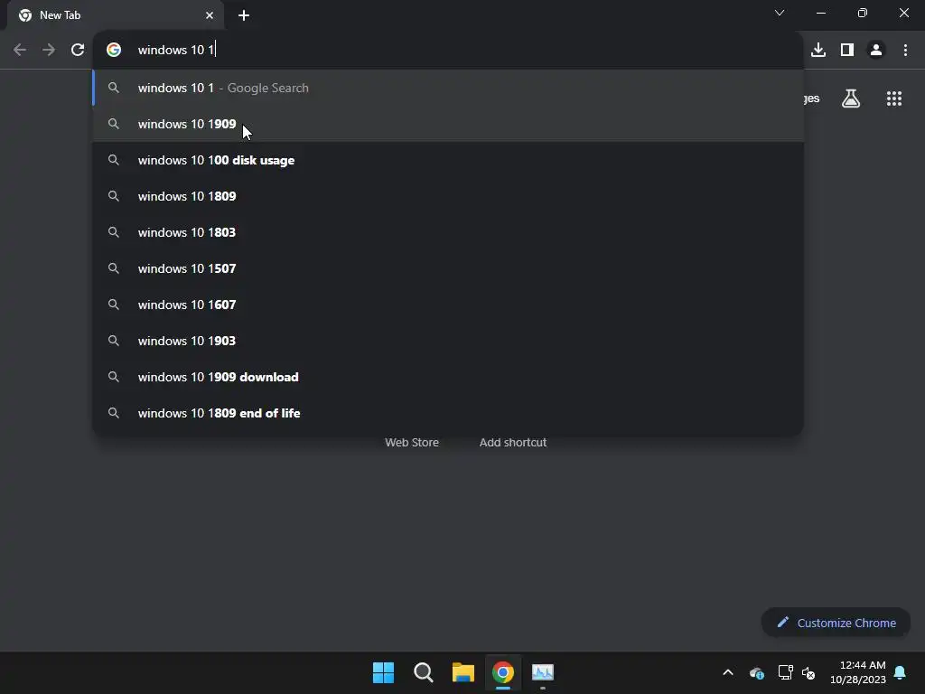Click the OneDrive cloud tray icon
The image size is (925, 694).
(757, 672)
